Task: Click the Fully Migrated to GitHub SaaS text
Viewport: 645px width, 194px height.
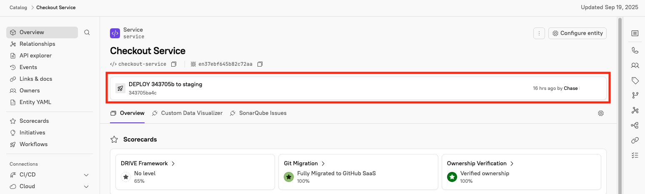Action: click(x=336, y=174)
